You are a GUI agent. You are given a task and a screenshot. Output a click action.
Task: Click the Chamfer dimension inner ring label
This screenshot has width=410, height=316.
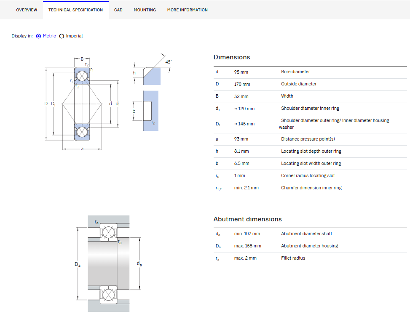click(311, 188)
